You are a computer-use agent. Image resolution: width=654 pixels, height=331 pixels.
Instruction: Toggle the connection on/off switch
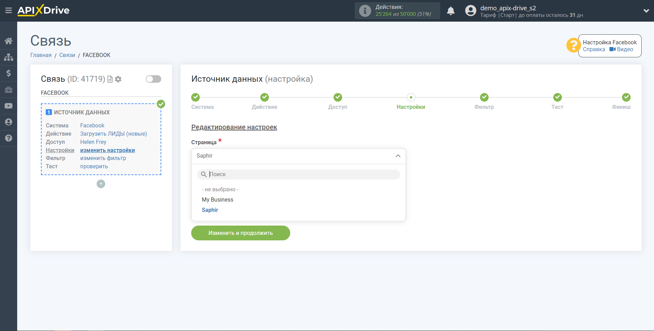click(x=153, y=79)
